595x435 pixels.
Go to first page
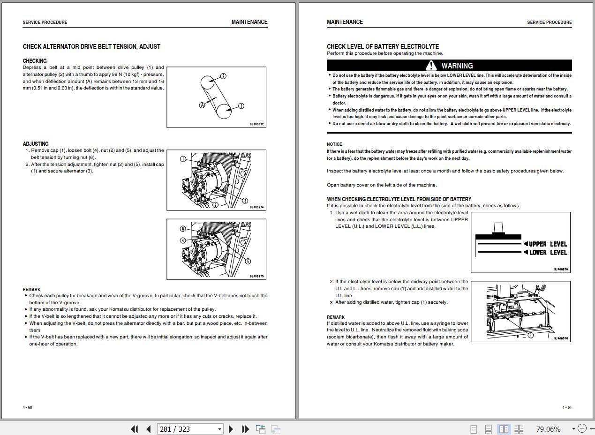coord(135,429)
